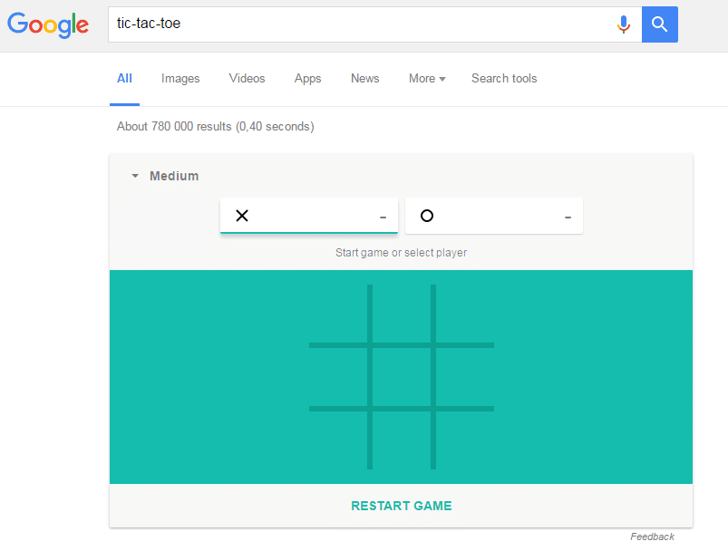Click the microphone icon for voice search
Screen dimensions: 728x551
pos(624,24)
